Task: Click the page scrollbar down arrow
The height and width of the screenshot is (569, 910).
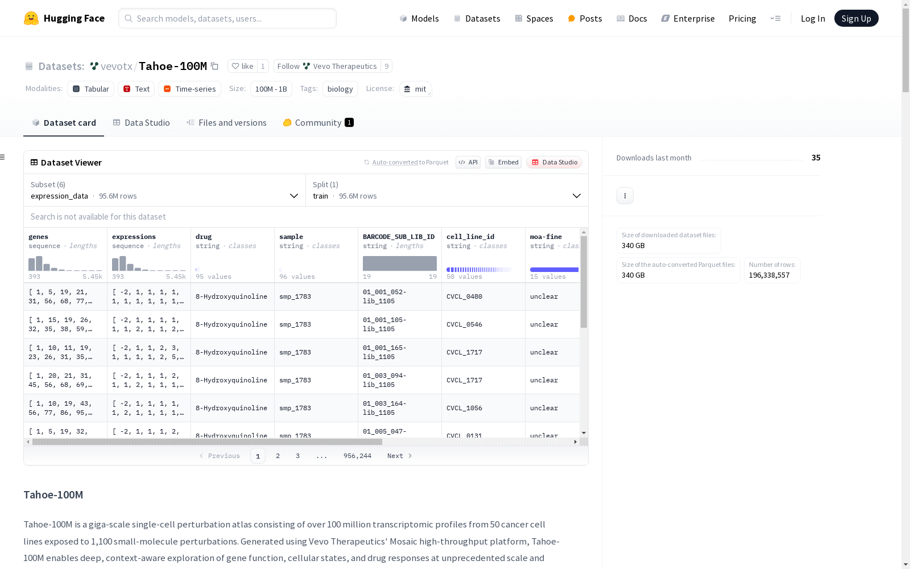Action: pos(905,564)
